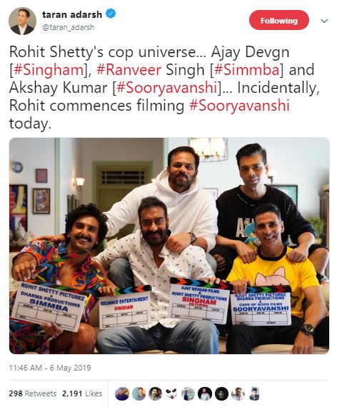Click the second liker avatar
Viewport: 347px width, 407px height.
click(x=139, y=393)
